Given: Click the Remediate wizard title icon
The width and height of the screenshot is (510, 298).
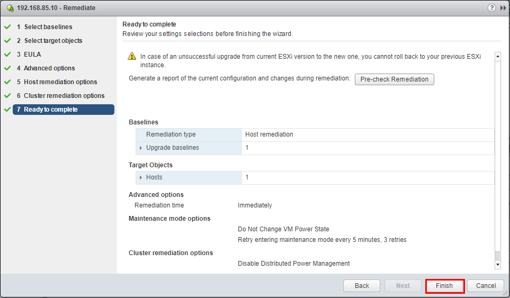Looking at the screenshot, I should coord(10,8).
